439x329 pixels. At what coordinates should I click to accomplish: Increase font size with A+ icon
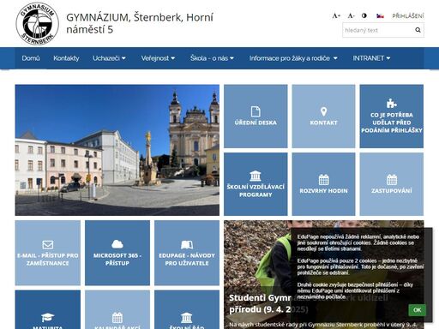[x=336, y=16]
